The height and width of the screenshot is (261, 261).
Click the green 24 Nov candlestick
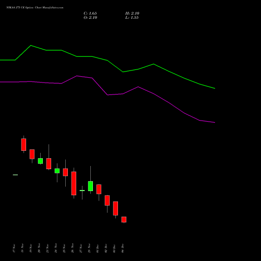[57, 171]
